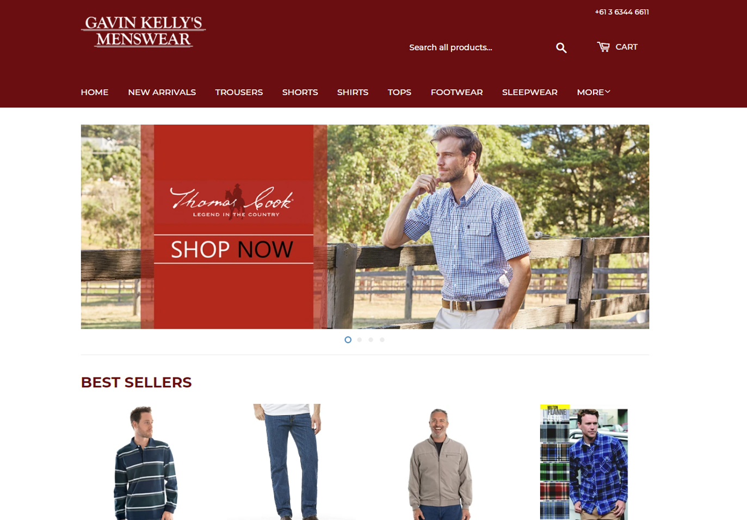Click the Gavin Kelly's Menswear logo
The height and width of the screenshot is (520, 747).
point(143,32)
